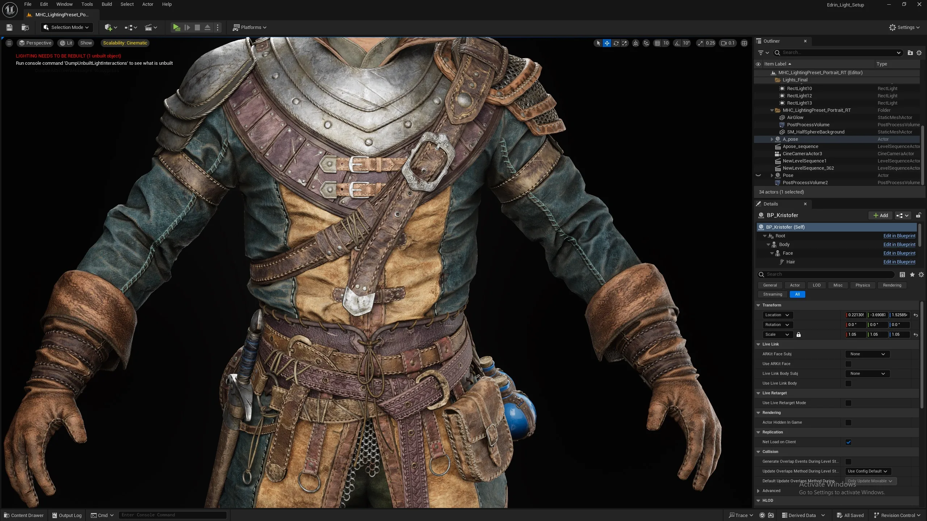Viewport: 927px width, 521px height.
Task: Click the Outliner search field
Action: [x=838, y=53]
